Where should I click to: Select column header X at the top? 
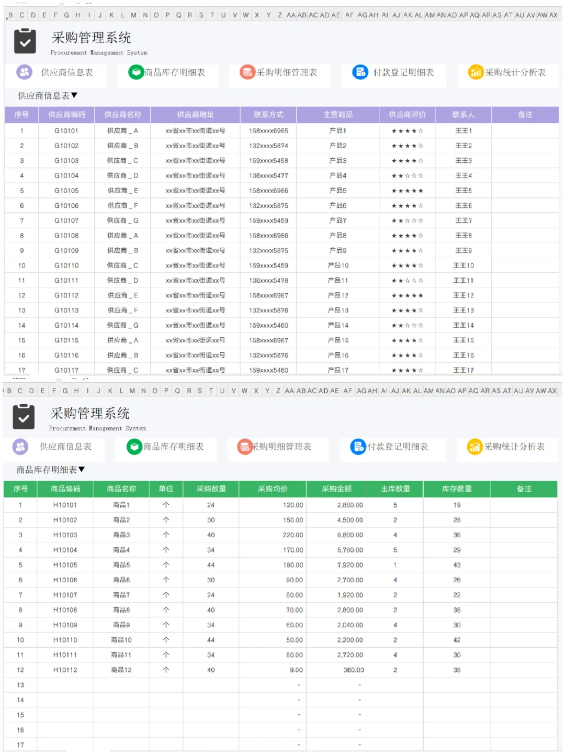pos(256,16)
